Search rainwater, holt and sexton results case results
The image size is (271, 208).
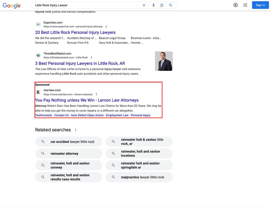[69, 177]
